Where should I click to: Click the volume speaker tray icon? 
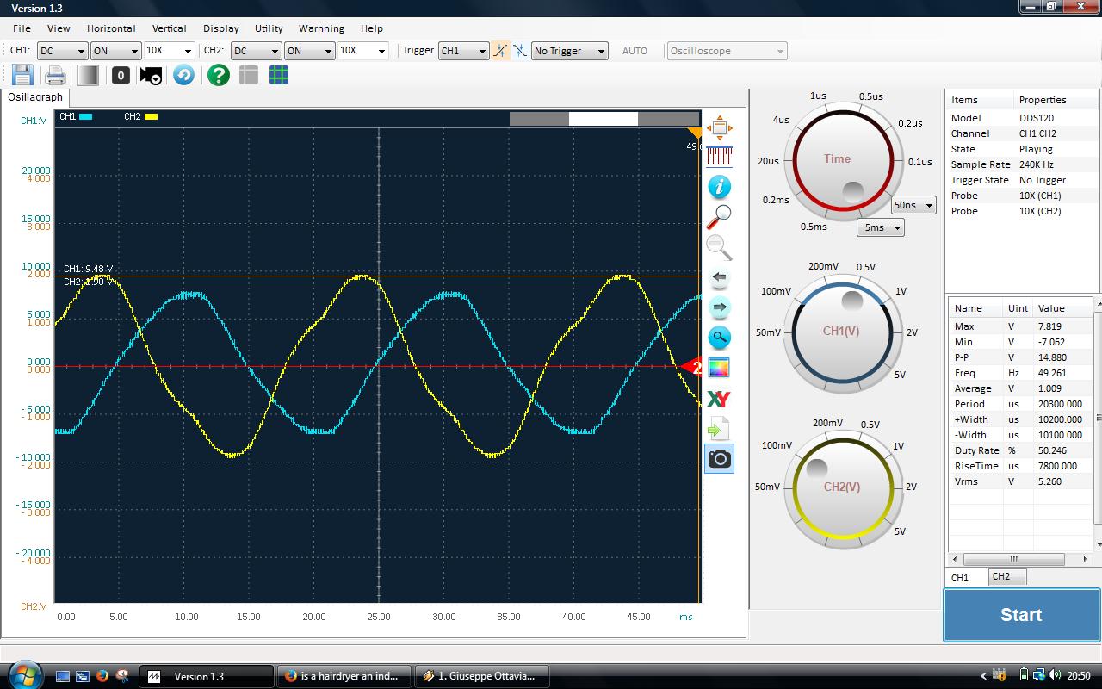(1056, 675)
